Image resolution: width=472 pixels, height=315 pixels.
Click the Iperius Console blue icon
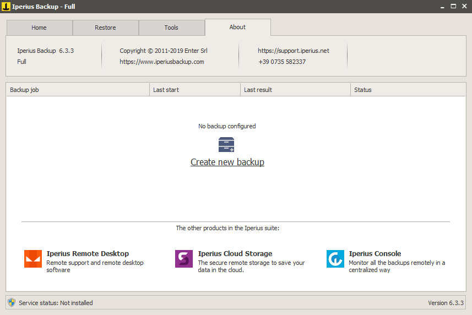[x=335, y=259]
